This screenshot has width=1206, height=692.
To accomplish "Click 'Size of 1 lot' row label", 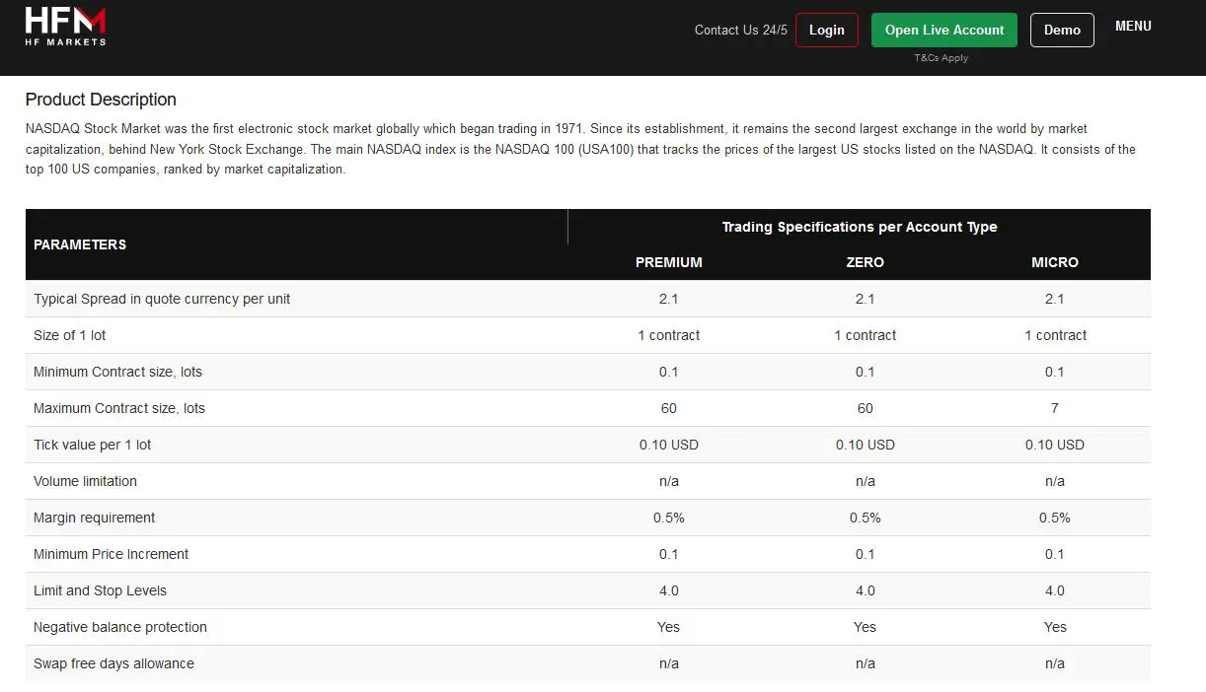I will coord(70,335).
